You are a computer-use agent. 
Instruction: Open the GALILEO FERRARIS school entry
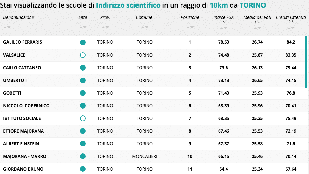(23, 42)
